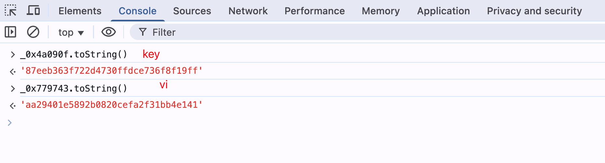The height and width of the screenshot is (163, 605).
Task: Click chevron beside _0x779743.toString() entry
Action: tap(13, 89)
